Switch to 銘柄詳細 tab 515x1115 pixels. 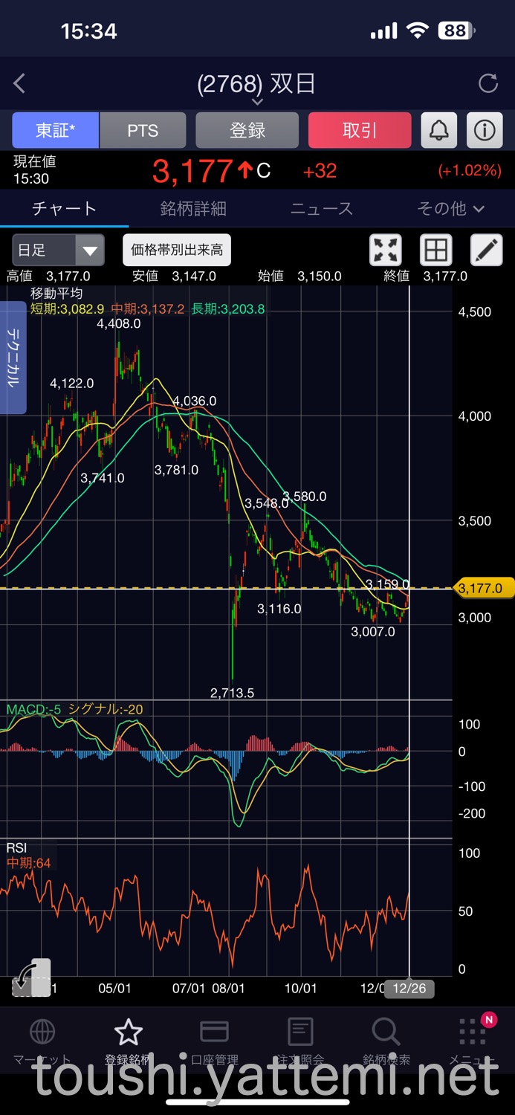(193, 209)
